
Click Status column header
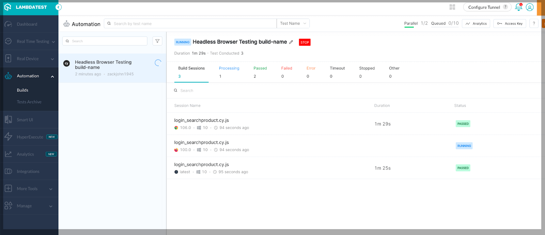point(460,106)
